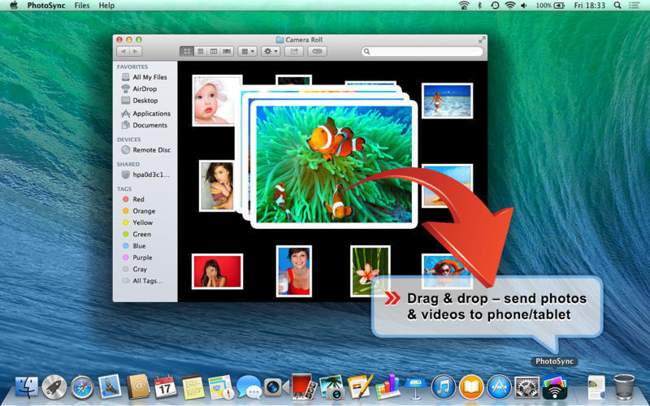Open Numbers chart icon in Dock
Viewport: 650px width, 406px height.
pyautogui.click(x=388, y=387)
